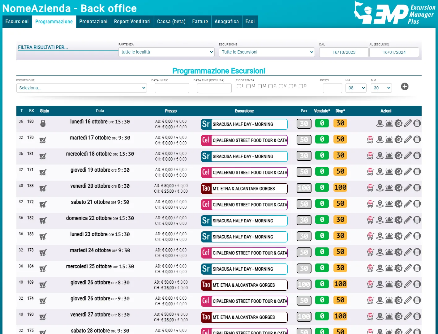
Task: Open euro price settings for giovedì 19 ottobre
Action: 398,172
